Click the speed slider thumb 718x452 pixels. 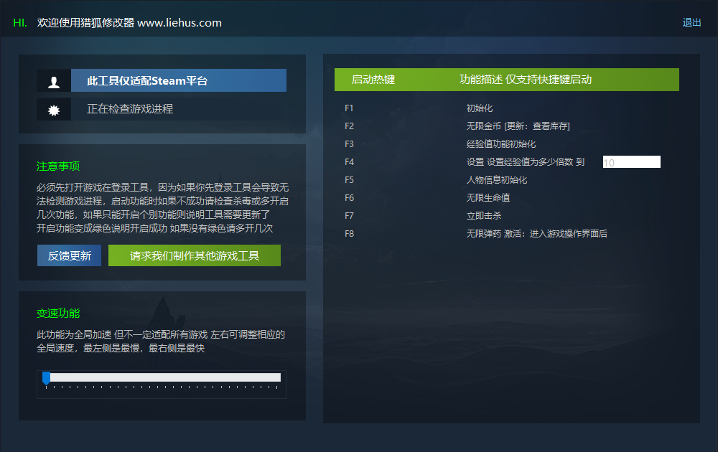click(46, 378)
